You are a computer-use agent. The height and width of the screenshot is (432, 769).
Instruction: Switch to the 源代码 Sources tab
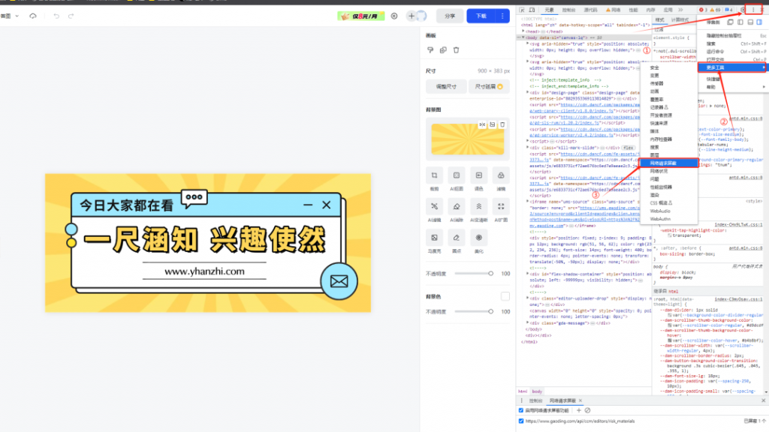pos(590,10)
